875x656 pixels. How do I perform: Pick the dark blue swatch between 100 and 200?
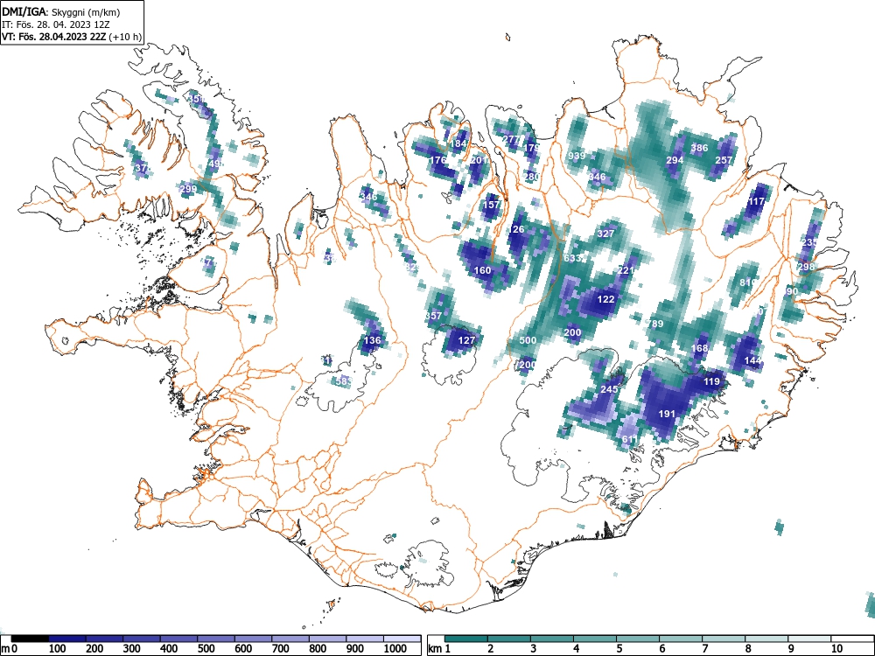[67, 639]
